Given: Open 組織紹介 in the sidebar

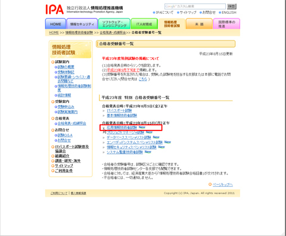Looking at the screenshot, I should [62, 156].
